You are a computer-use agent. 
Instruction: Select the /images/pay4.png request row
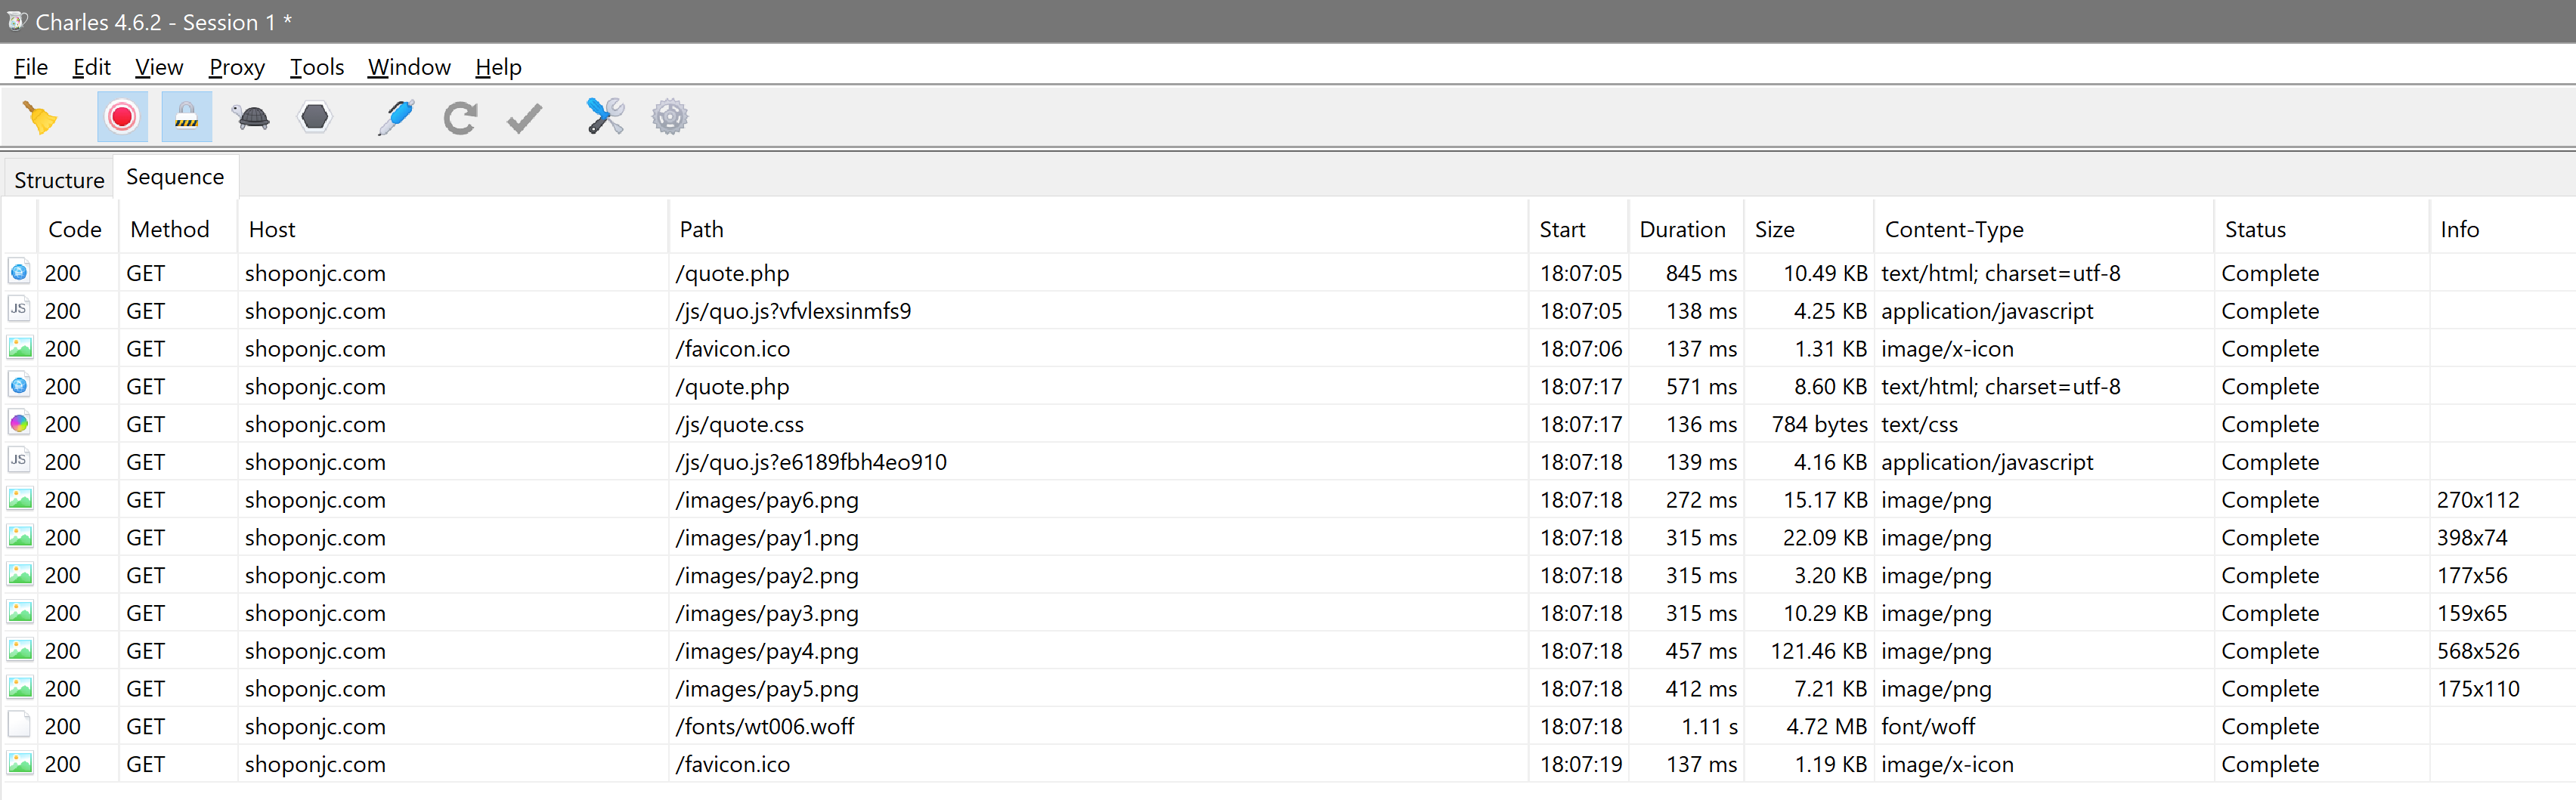tap(1288, 651)
